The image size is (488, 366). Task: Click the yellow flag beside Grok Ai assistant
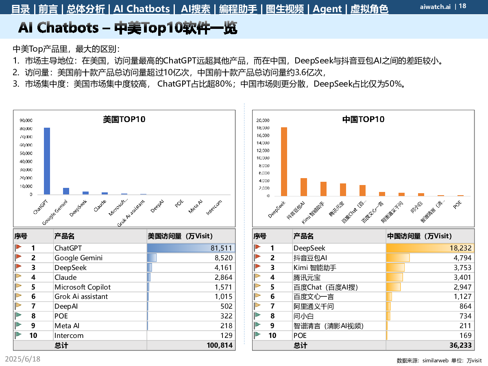18,296
